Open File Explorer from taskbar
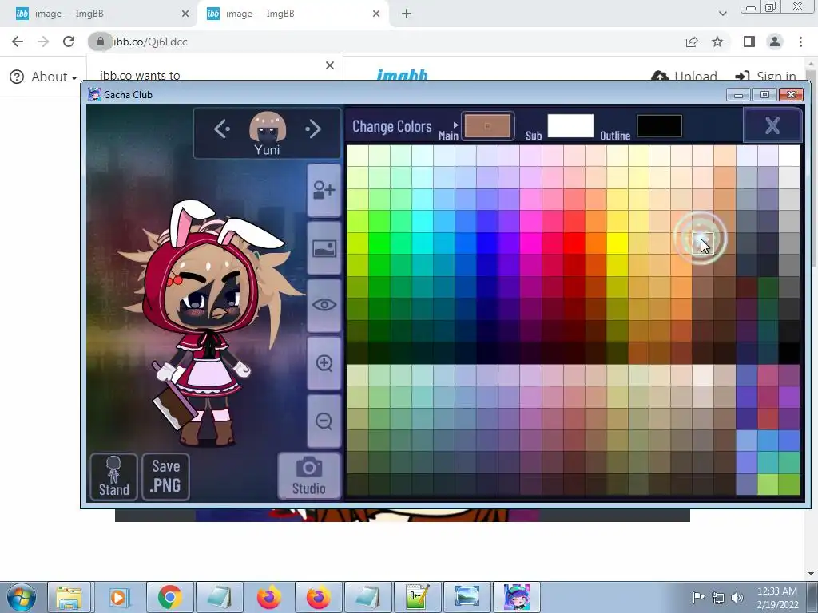 [69, 597]
